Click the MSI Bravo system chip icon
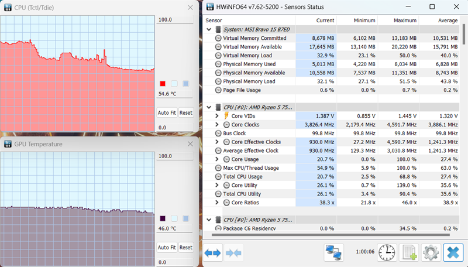This screenshot has height=267, width=468. [x=218, y=29]
